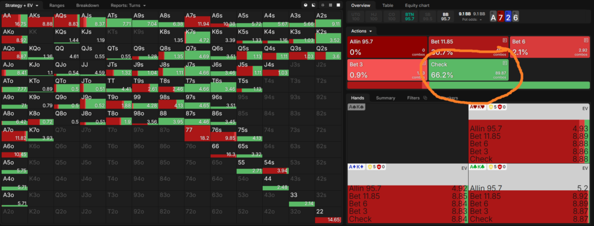Click the Ace board card
Image resolution: width=594 pixels, height=226 pixels.
[x=493, y=17]
